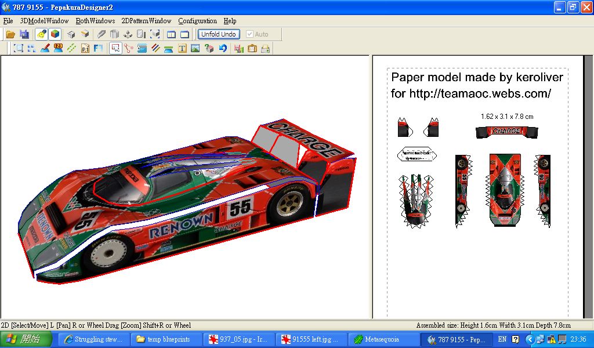Open the BothWindows menu

(96, 21)
